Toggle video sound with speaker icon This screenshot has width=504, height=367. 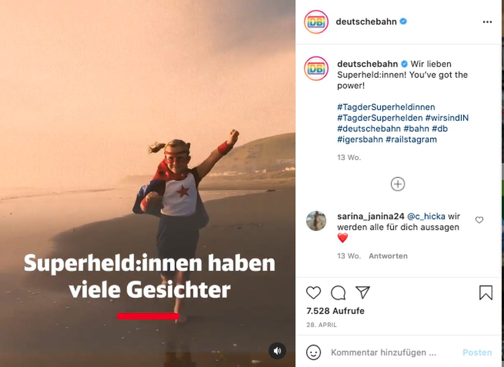(277, 350)
